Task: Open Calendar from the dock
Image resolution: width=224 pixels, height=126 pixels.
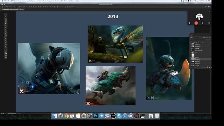Action: pos(72,116)
